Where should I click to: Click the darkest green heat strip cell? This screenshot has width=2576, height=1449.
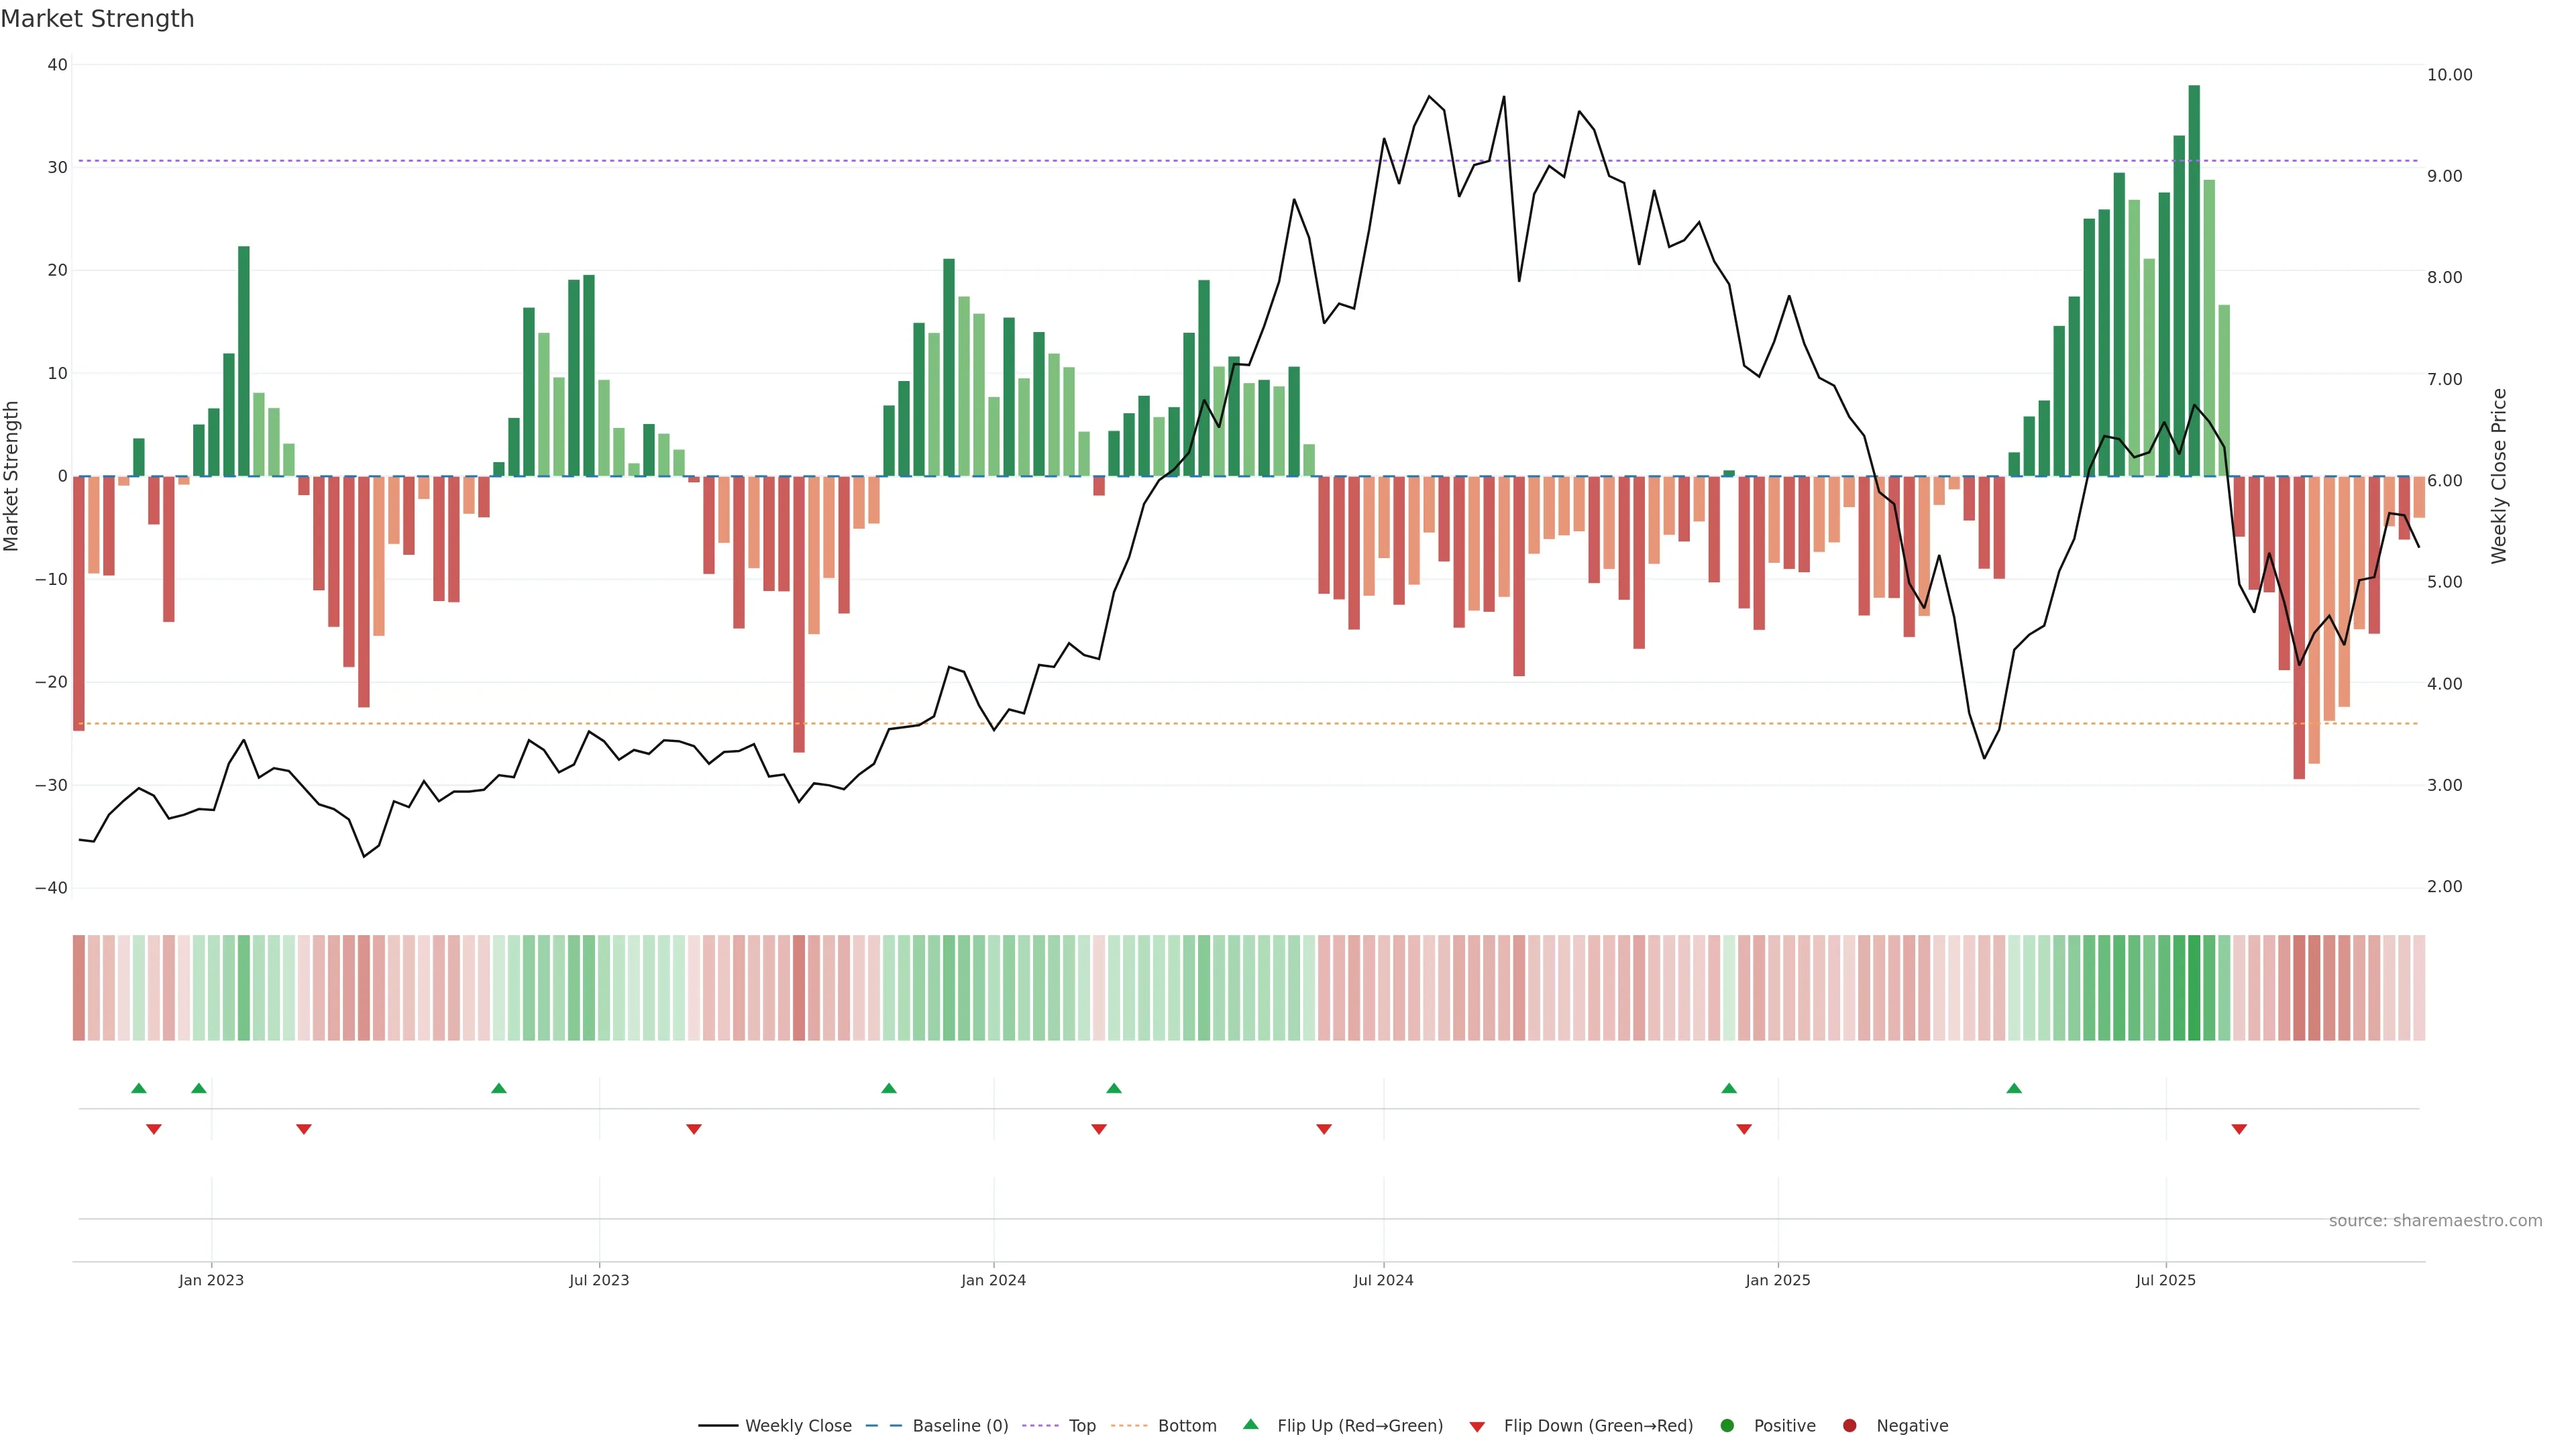click(2194, 988)
